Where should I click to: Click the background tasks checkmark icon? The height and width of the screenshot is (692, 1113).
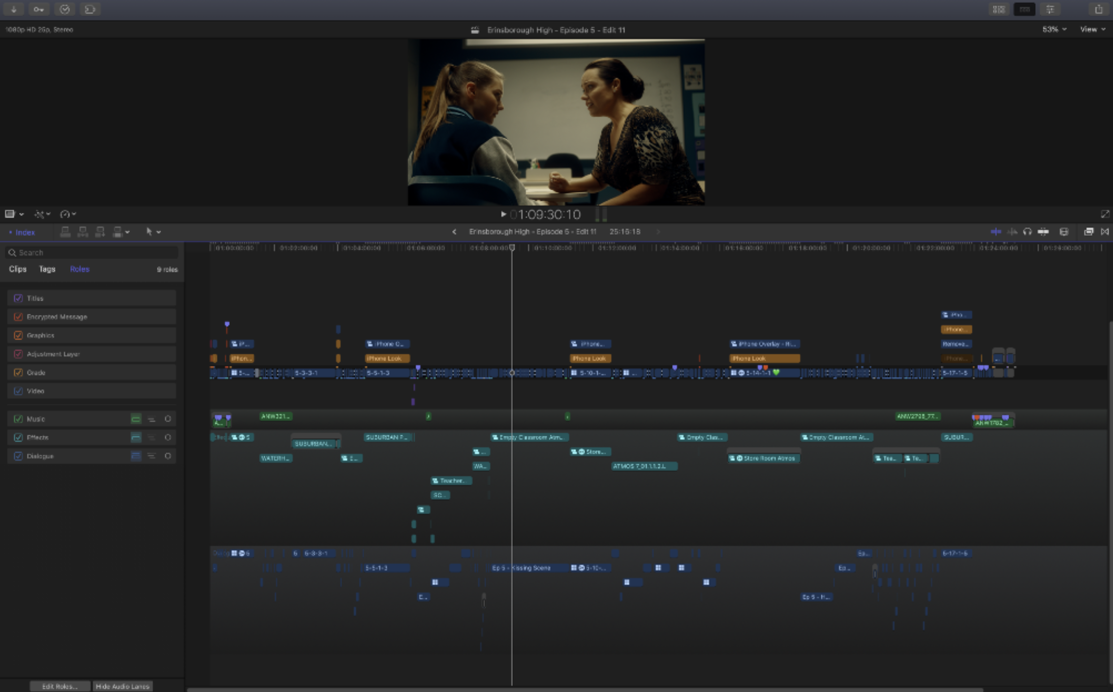click(64, 9)
